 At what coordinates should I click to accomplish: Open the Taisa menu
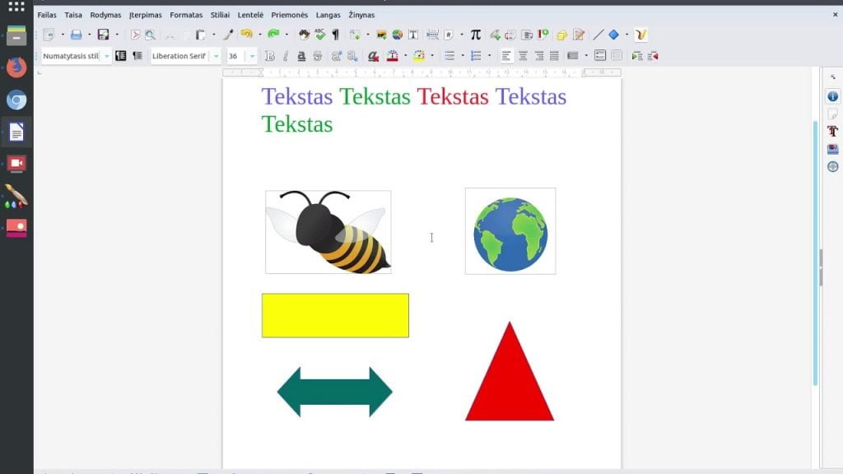pyautogui.click(x=73, y=15)
